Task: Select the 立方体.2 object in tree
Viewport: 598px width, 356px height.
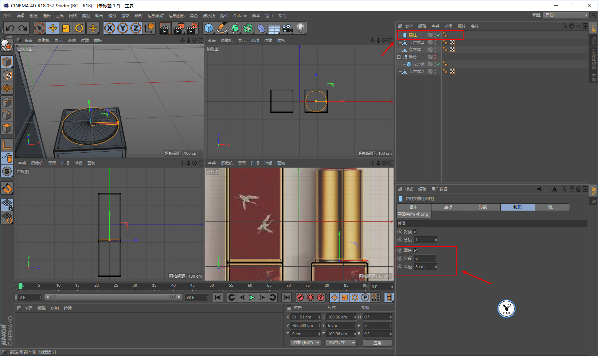Action: [x=416, y=42]
